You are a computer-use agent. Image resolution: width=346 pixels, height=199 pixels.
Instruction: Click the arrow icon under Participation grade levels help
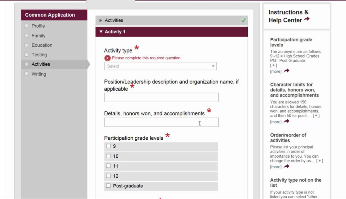tap(286, 71)
